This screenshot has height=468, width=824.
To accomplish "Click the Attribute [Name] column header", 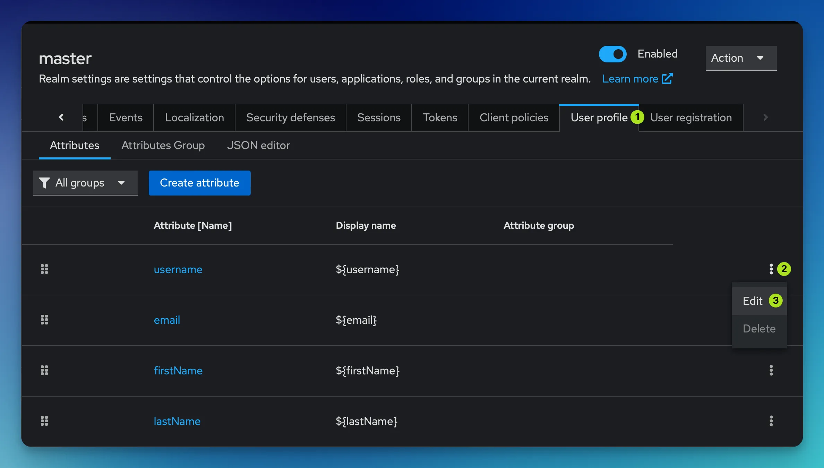I will [x=192, y=225].
